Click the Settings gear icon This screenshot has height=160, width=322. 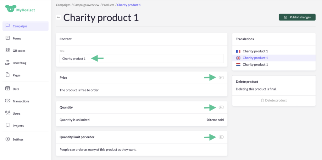point(8,139)
